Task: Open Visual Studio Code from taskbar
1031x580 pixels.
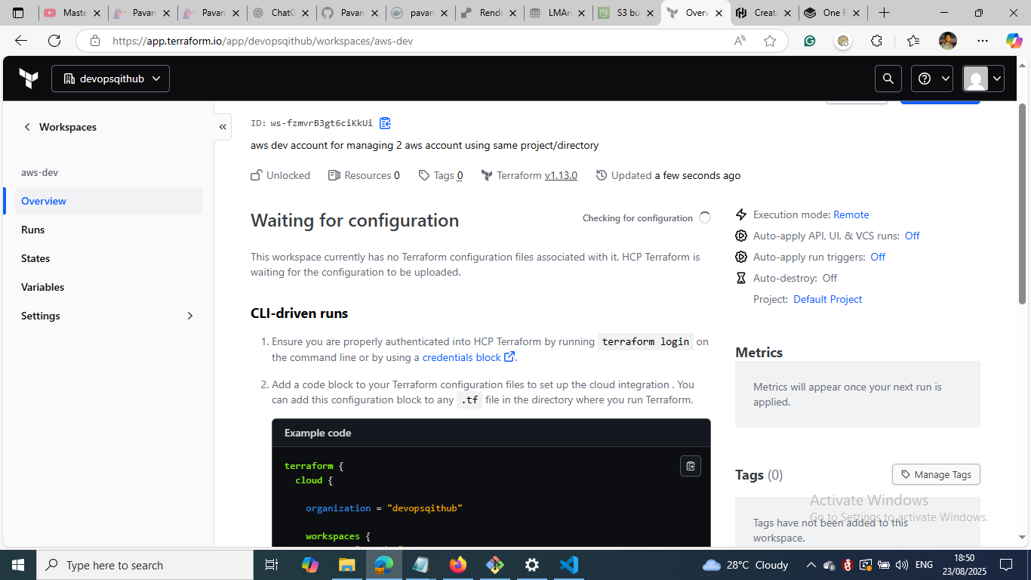Action: pos(568,565)
